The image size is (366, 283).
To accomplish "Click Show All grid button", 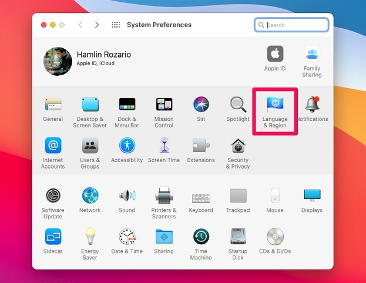I will (x=116, y=25).
